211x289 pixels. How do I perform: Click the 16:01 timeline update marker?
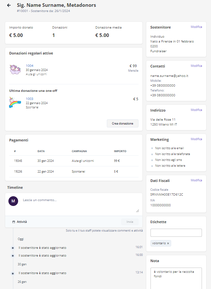pos(13,248)
